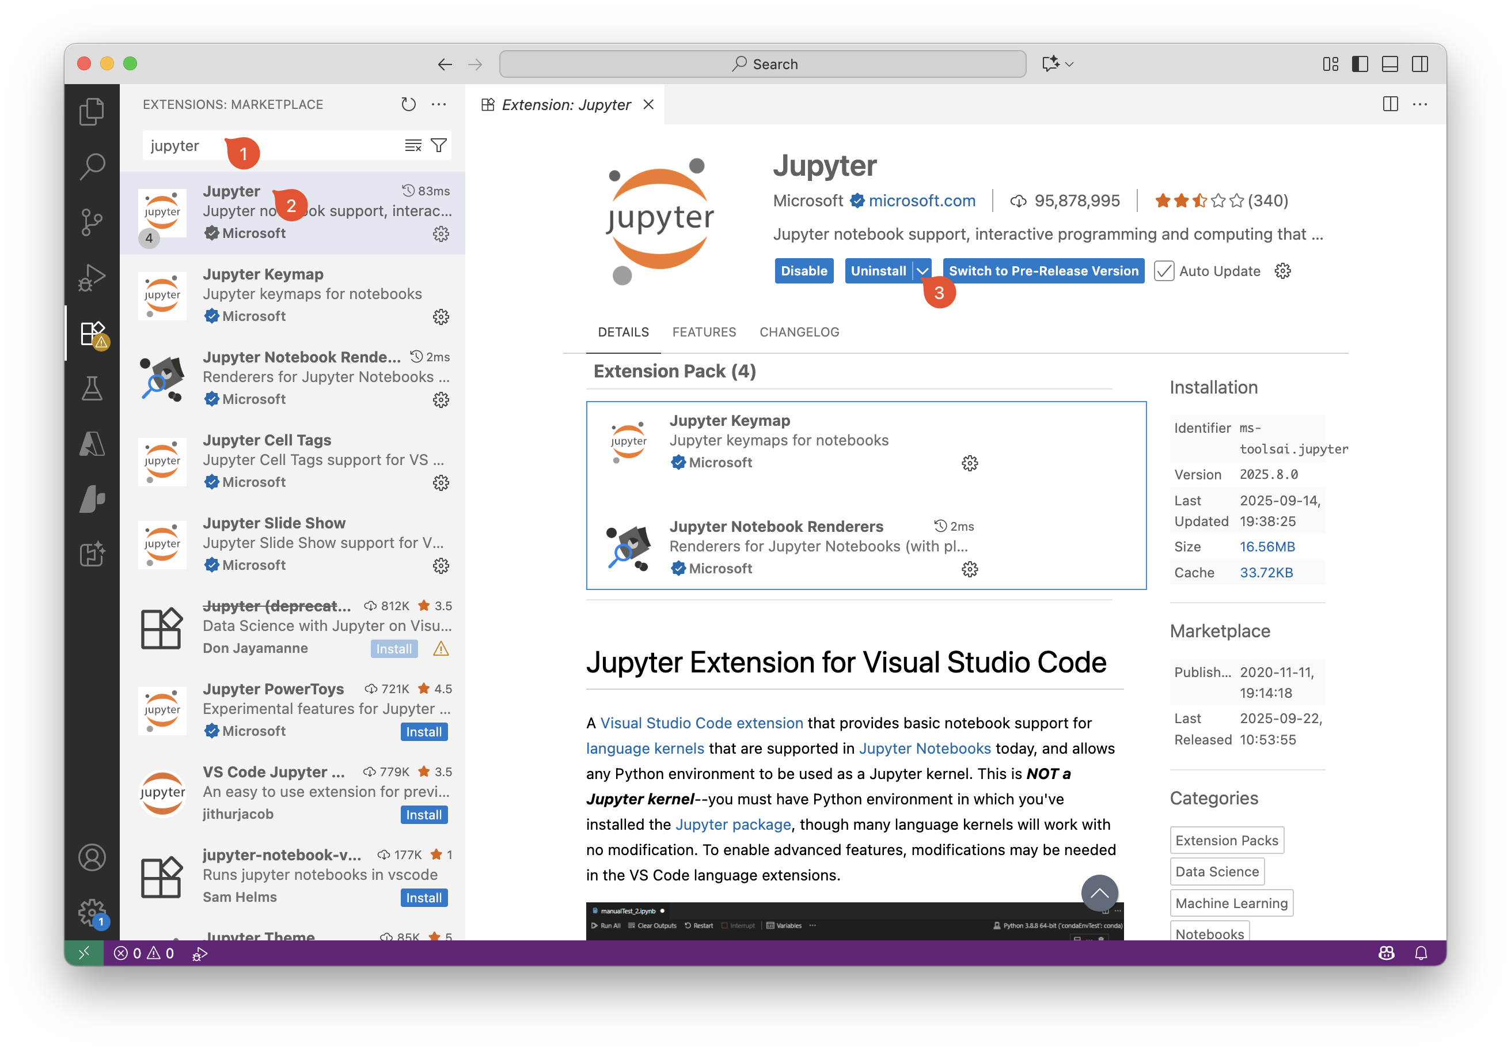
Task: Clear extensions search results icon
Action: 413,145
